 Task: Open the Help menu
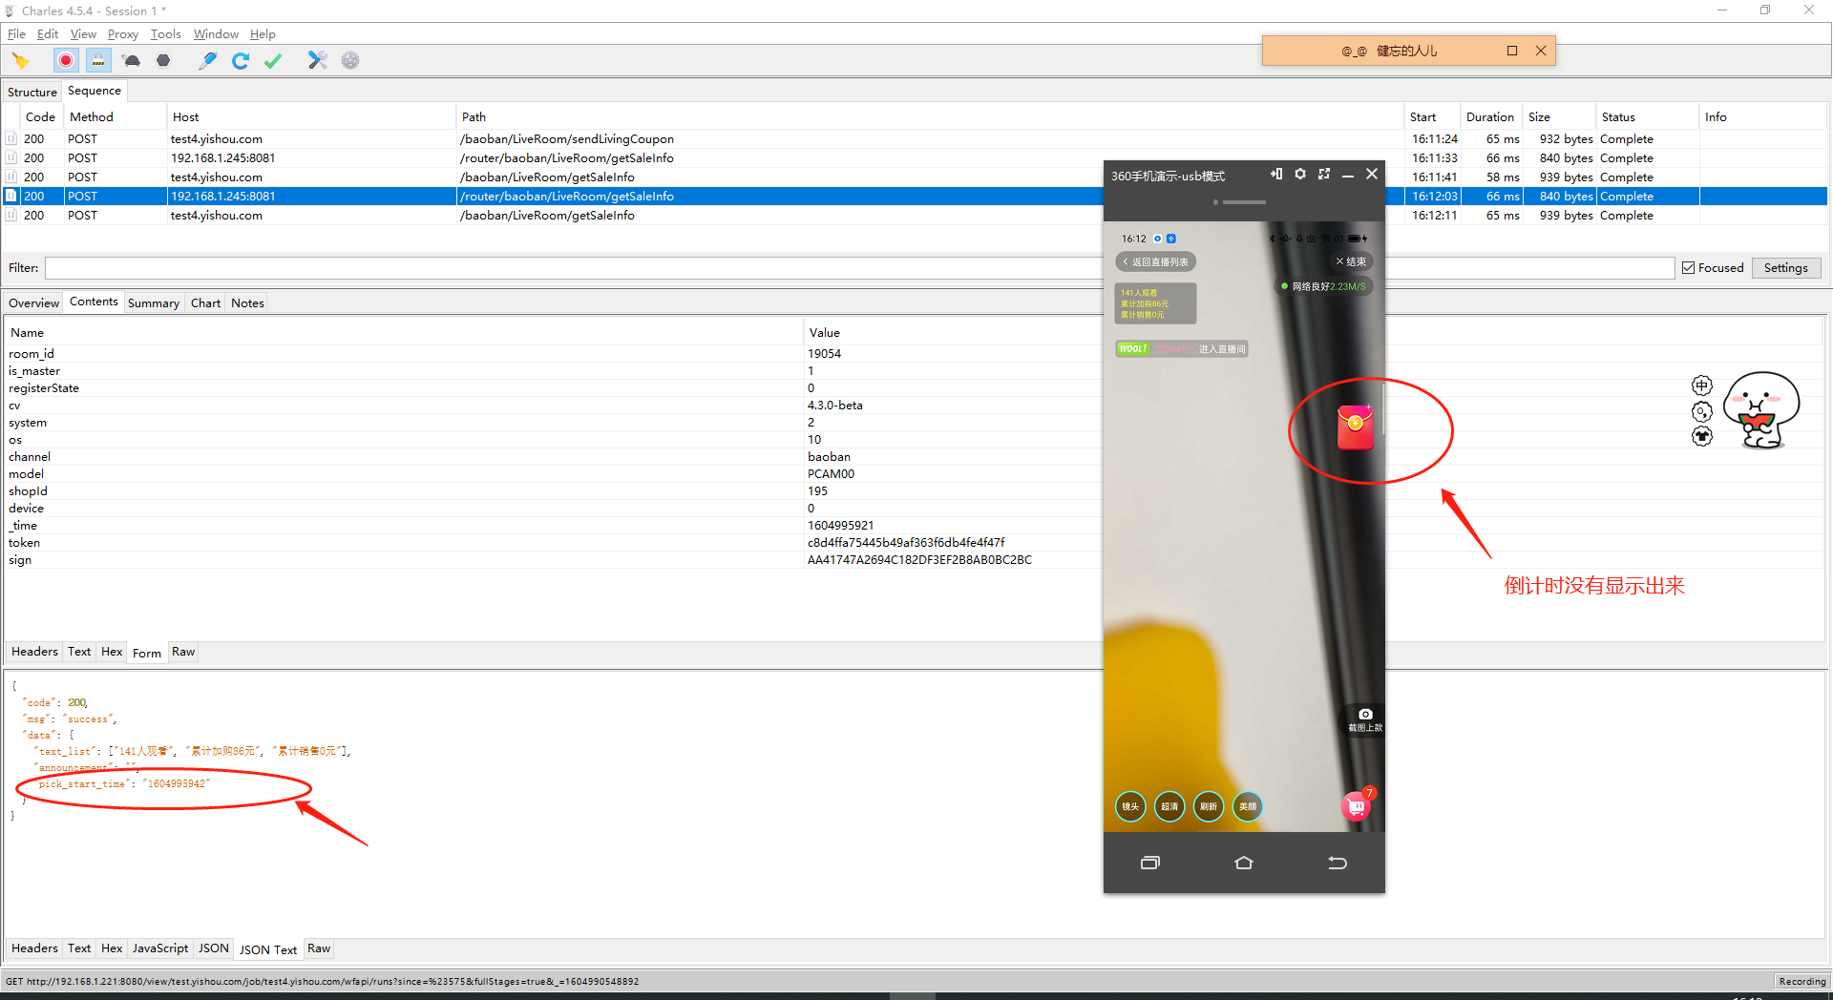click(x=263, y=34)
